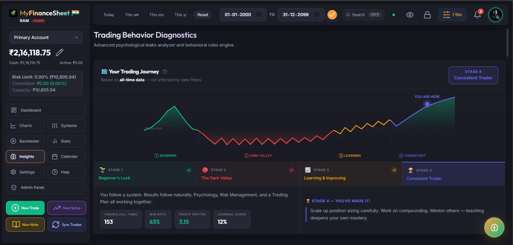
Task: Open calendar picker for end date
Action: click(317, 15)
